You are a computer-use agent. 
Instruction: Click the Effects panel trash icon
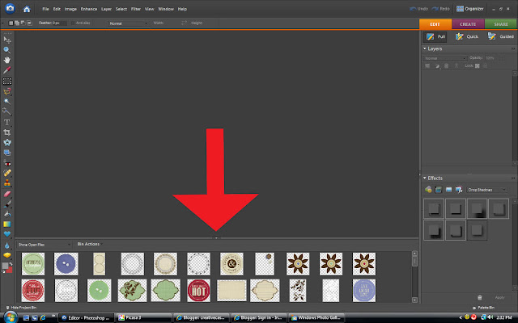click(480, 298)
